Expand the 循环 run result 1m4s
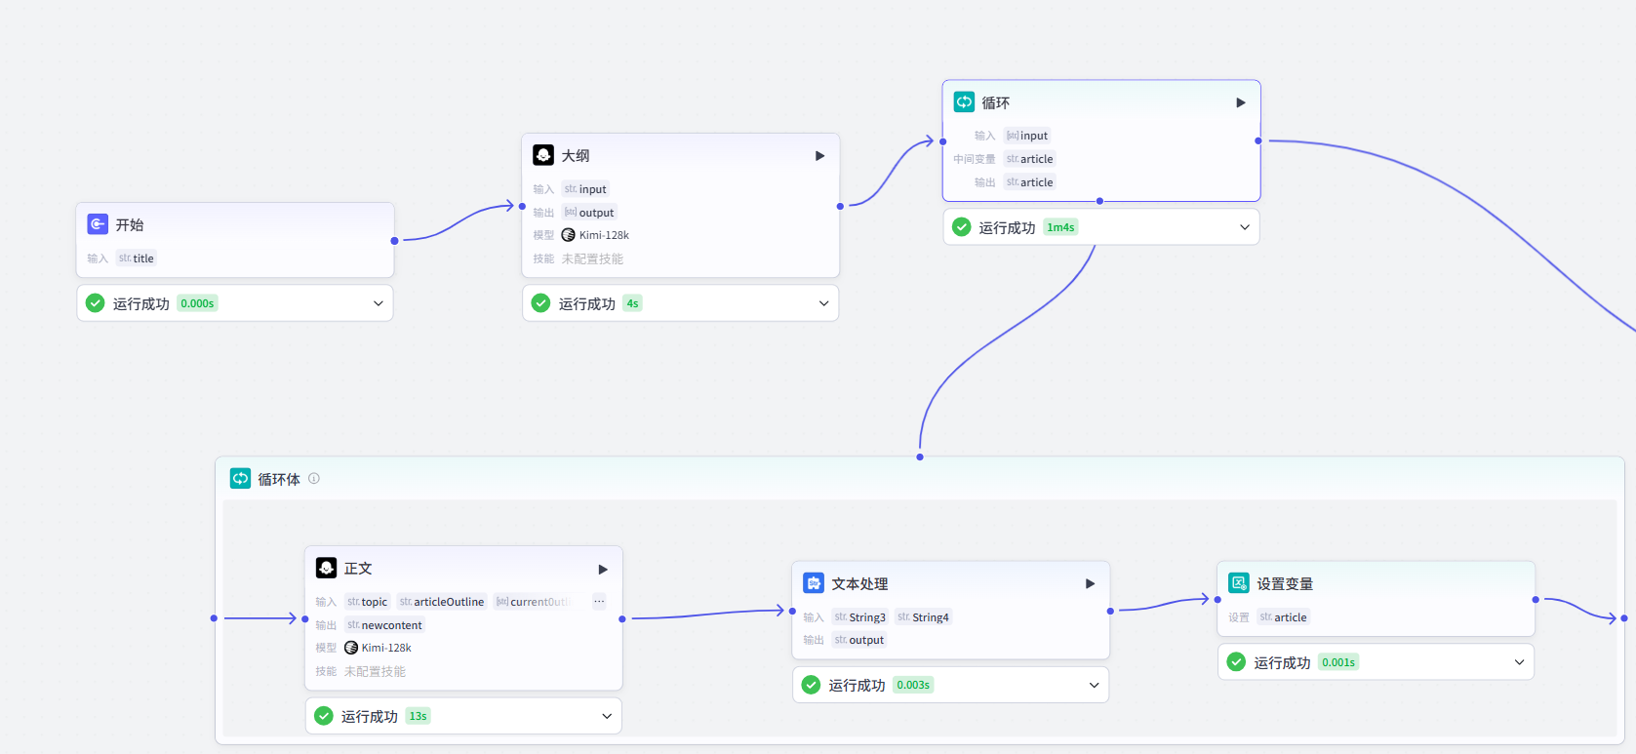1636x754 pixels. point(1244,227)
